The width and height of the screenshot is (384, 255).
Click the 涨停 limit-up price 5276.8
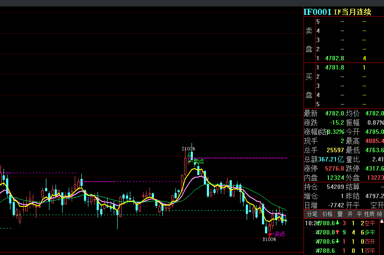334,168
